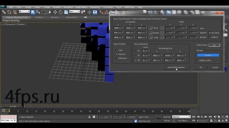Screen dimensions: 229x128
Task: Select the Copy object type radio
Action: click(x=116, y=50)
